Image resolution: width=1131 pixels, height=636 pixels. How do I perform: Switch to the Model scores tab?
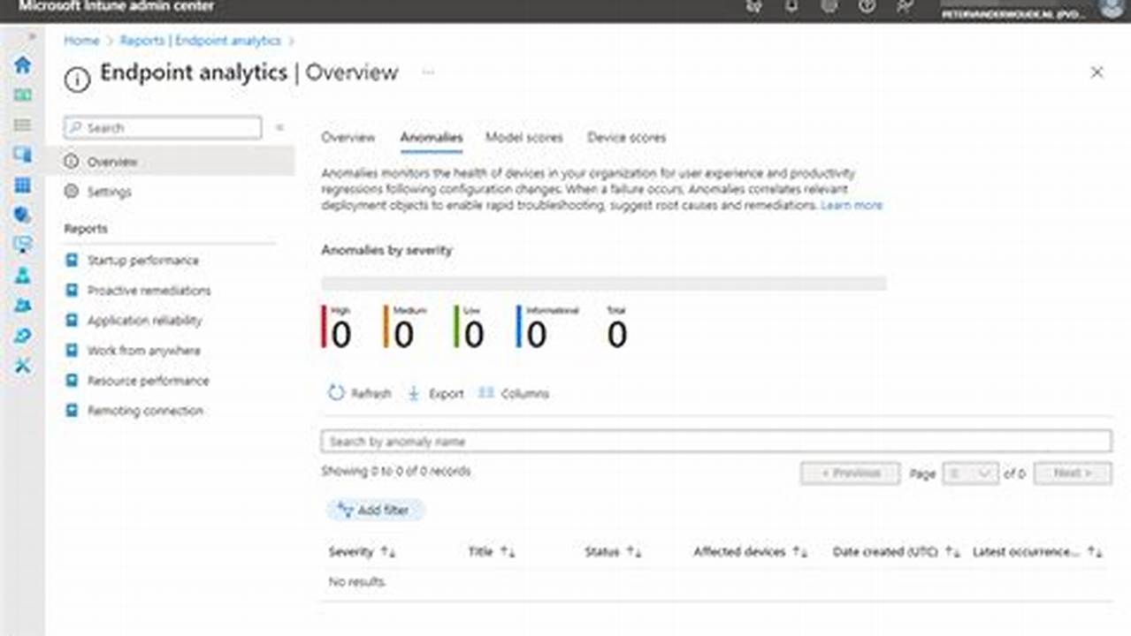coord(523,138)
